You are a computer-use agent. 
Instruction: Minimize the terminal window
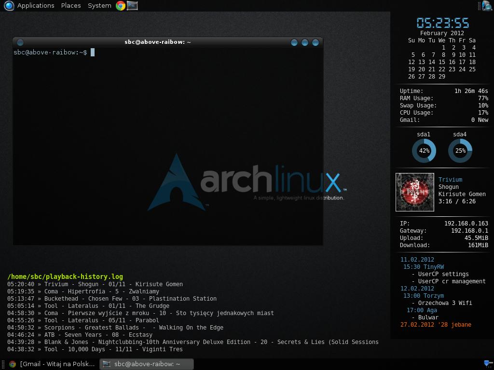tap(294, 42)
